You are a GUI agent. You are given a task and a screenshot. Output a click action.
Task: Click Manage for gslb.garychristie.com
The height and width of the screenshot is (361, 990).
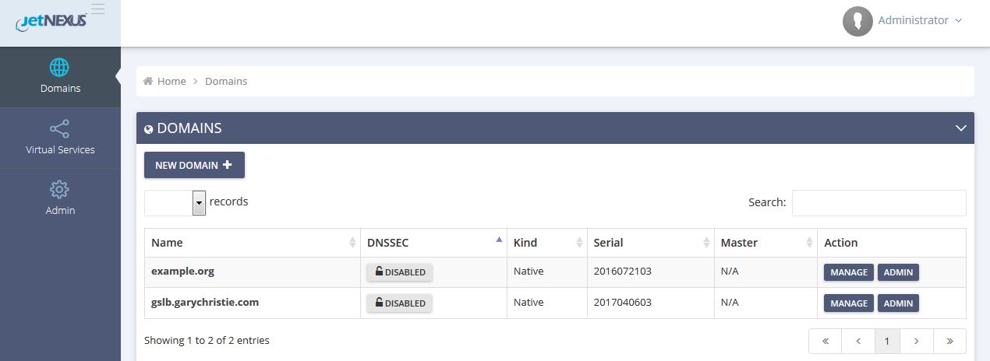(x=849, y=303)
